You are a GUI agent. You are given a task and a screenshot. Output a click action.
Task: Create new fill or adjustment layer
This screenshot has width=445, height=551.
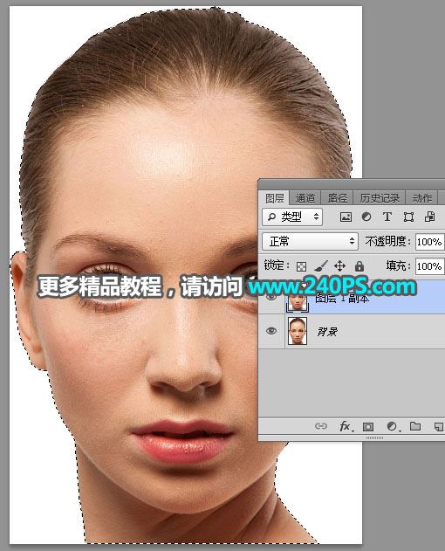[x=393, y=427]
